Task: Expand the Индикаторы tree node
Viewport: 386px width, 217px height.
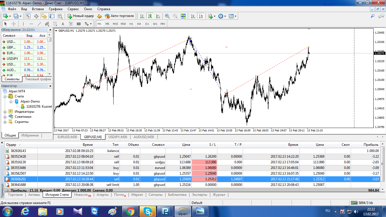Action: pos(5,112)
